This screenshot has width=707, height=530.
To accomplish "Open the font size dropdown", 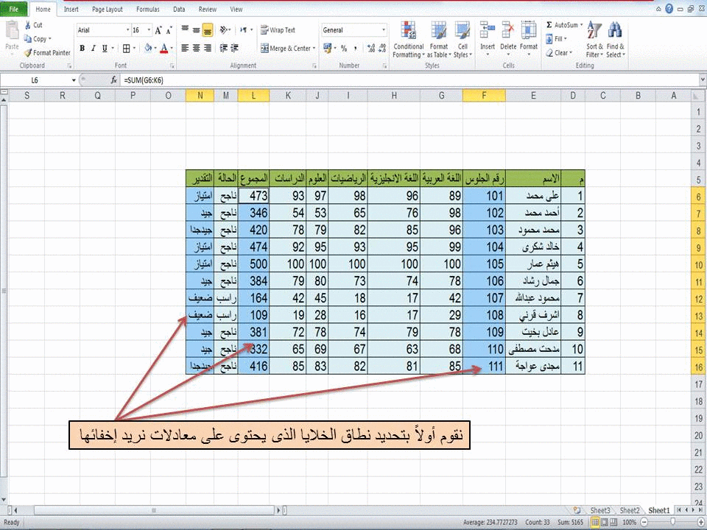I will 148,30.
